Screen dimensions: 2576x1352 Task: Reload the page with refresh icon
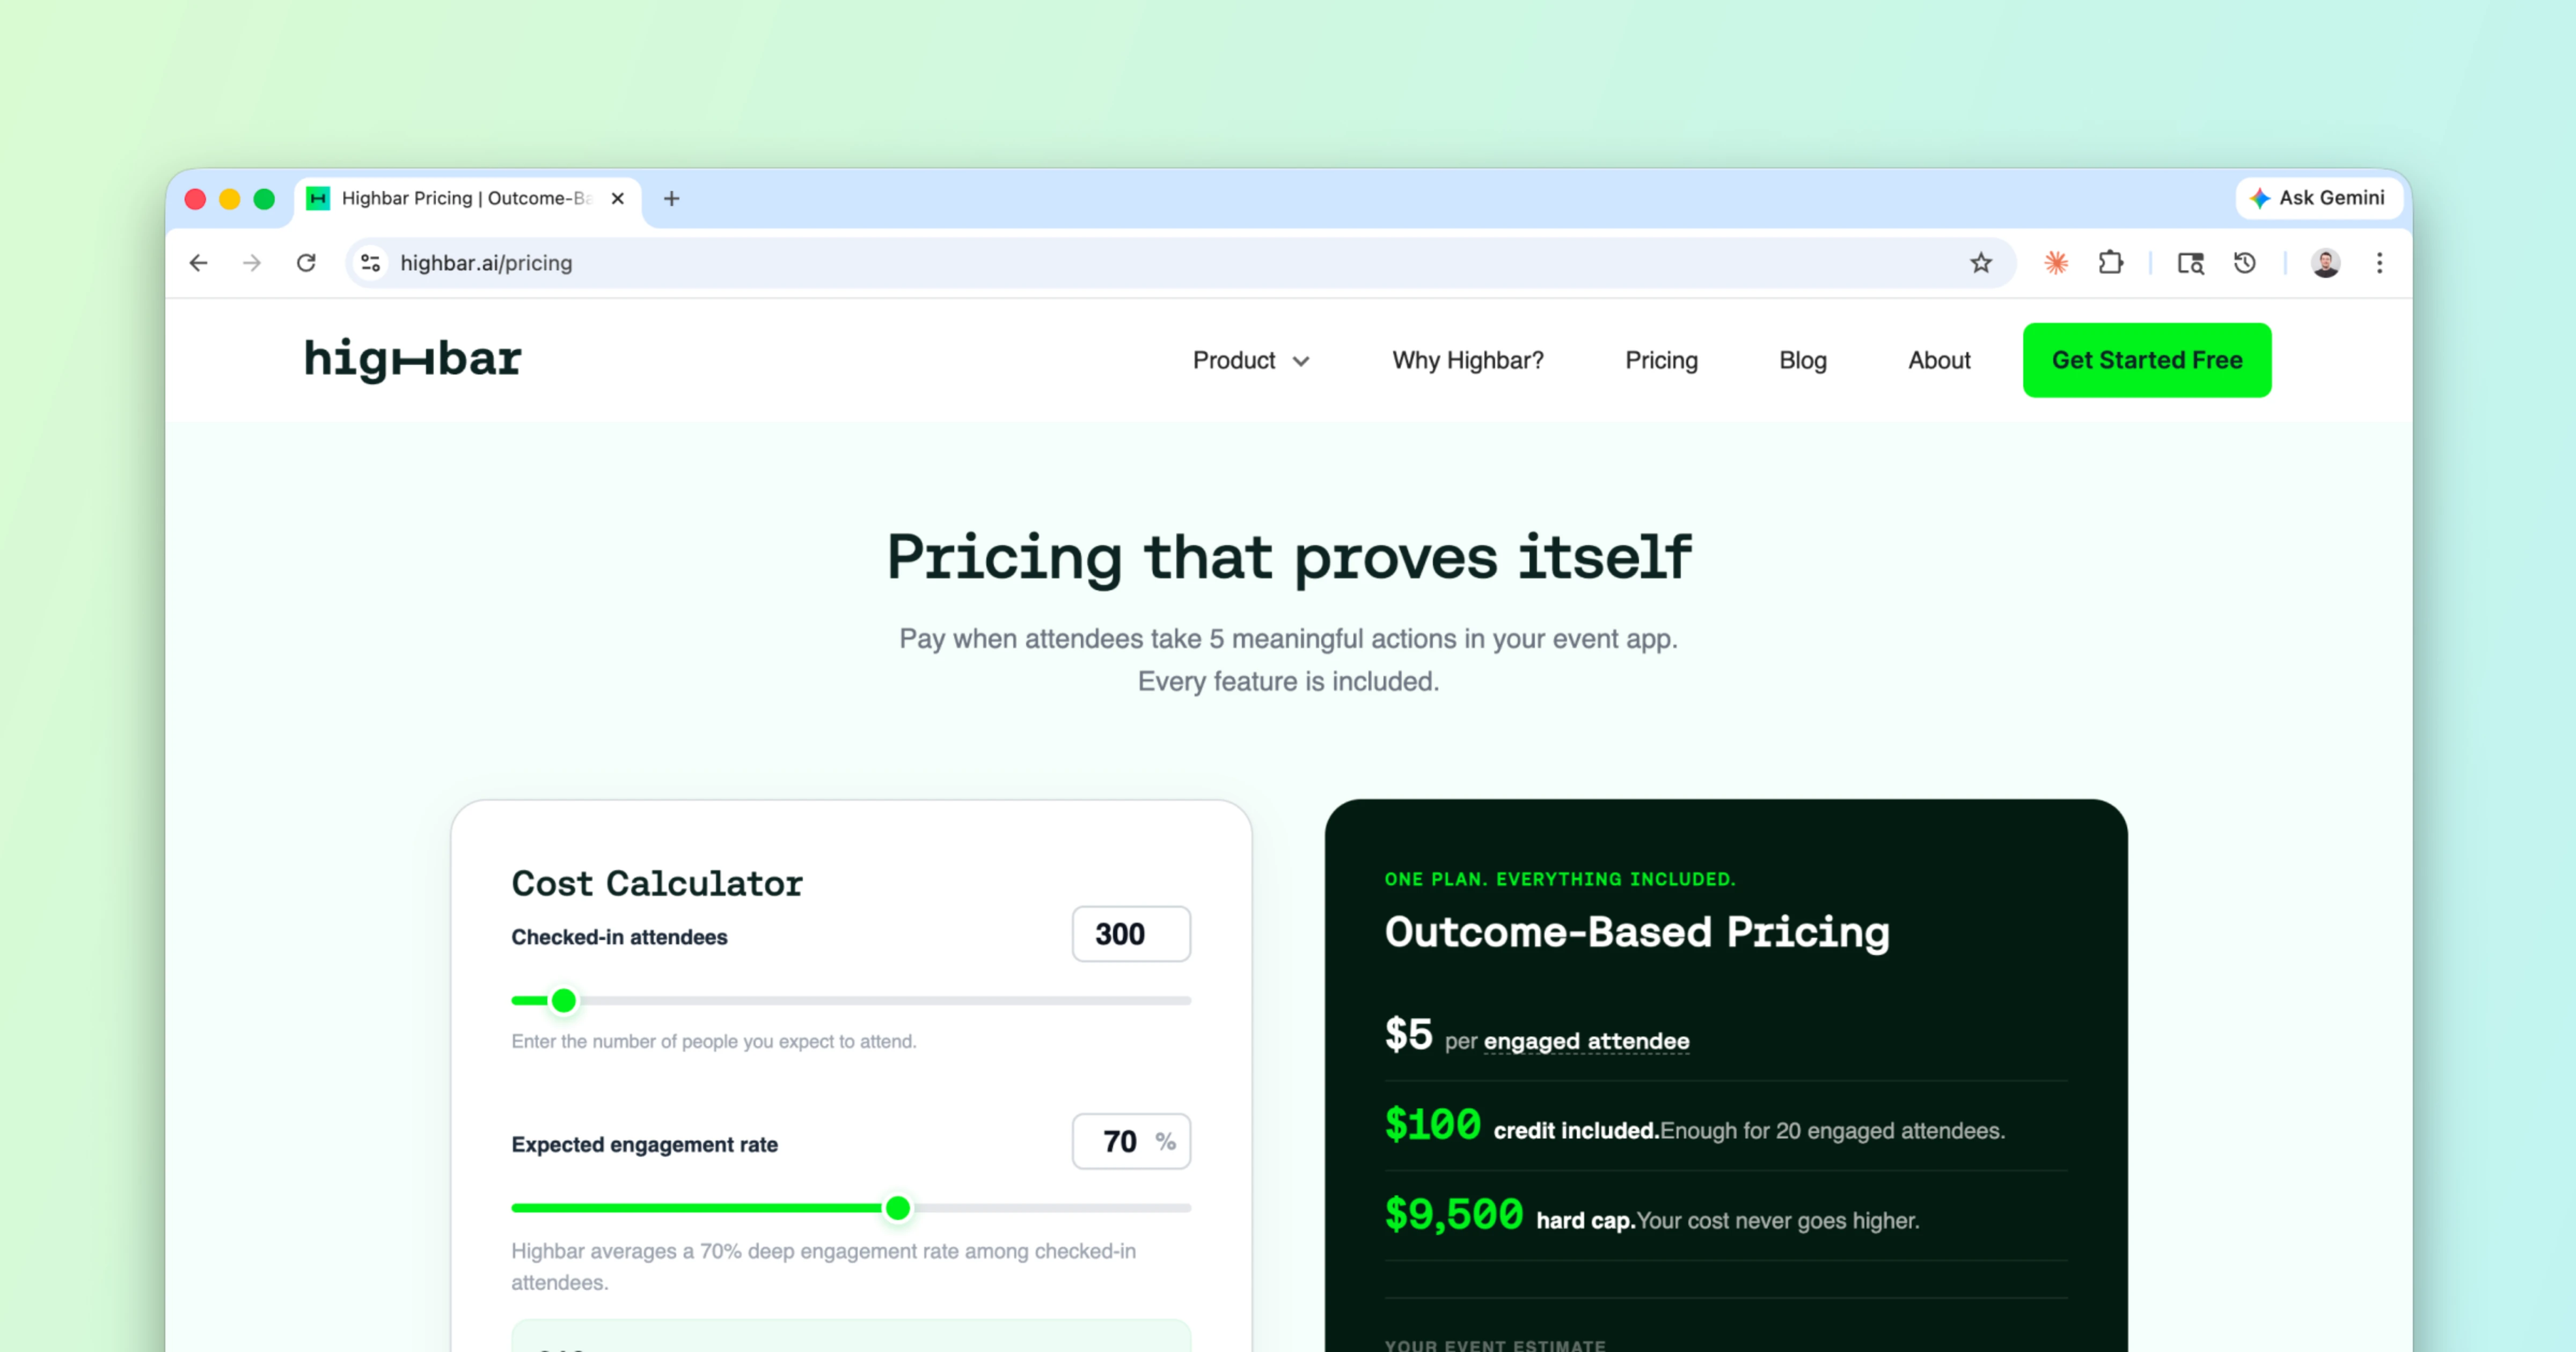point(306,263)
